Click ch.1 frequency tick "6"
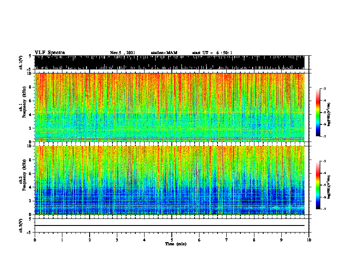This screenshot has height=269, width=348. pos(31,101)
